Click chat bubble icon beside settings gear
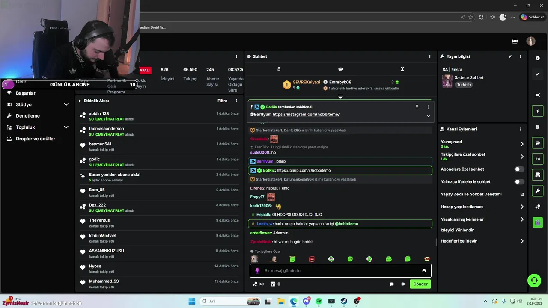The height and width of the screenshot is (308, 548). pos(391,284)
